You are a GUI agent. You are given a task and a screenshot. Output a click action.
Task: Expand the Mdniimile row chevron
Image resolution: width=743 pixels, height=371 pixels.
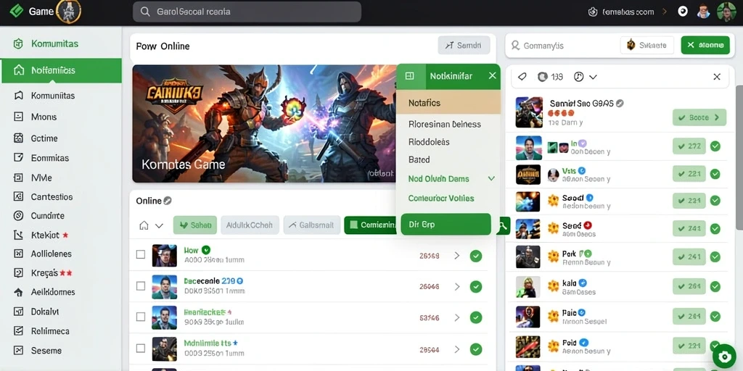point(457,349)
